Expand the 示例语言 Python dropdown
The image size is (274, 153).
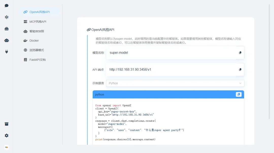[x=175, y=83]
